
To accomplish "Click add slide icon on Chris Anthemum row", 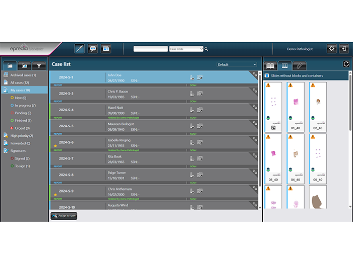I will (192, 191).
